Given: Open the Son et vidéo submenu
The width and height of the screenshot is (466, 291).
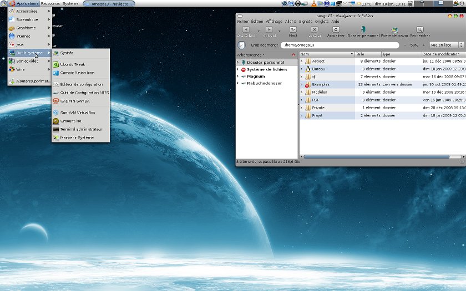Looking at the screenshot, I should [x=30, y=61].
